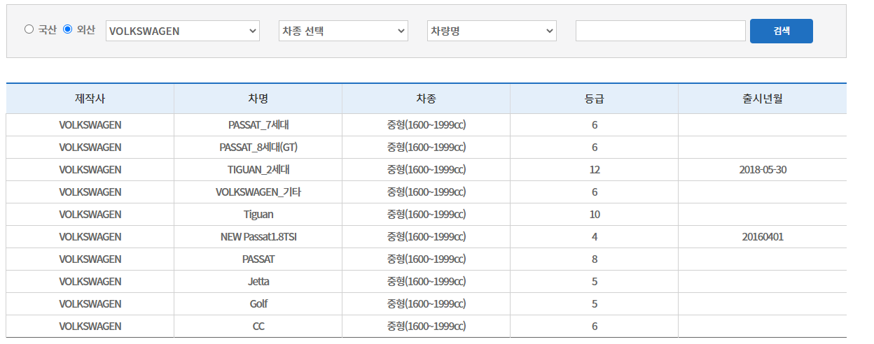Click grade 8 in PASSAT row
Screen dimensions: 874x344
pyautogui.click(x=595, y=259)
